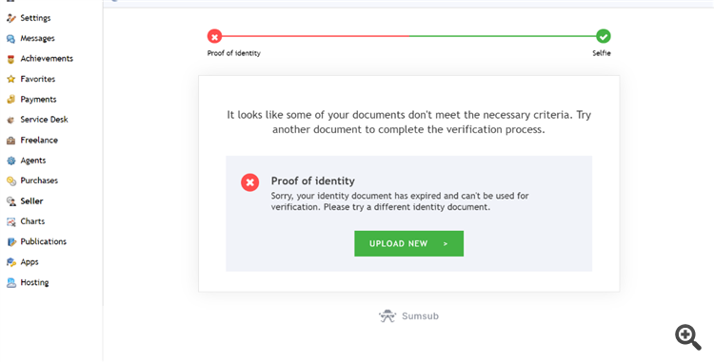
Task: Click the red X beside Proof of identity heading
Action: coord(250,182)
